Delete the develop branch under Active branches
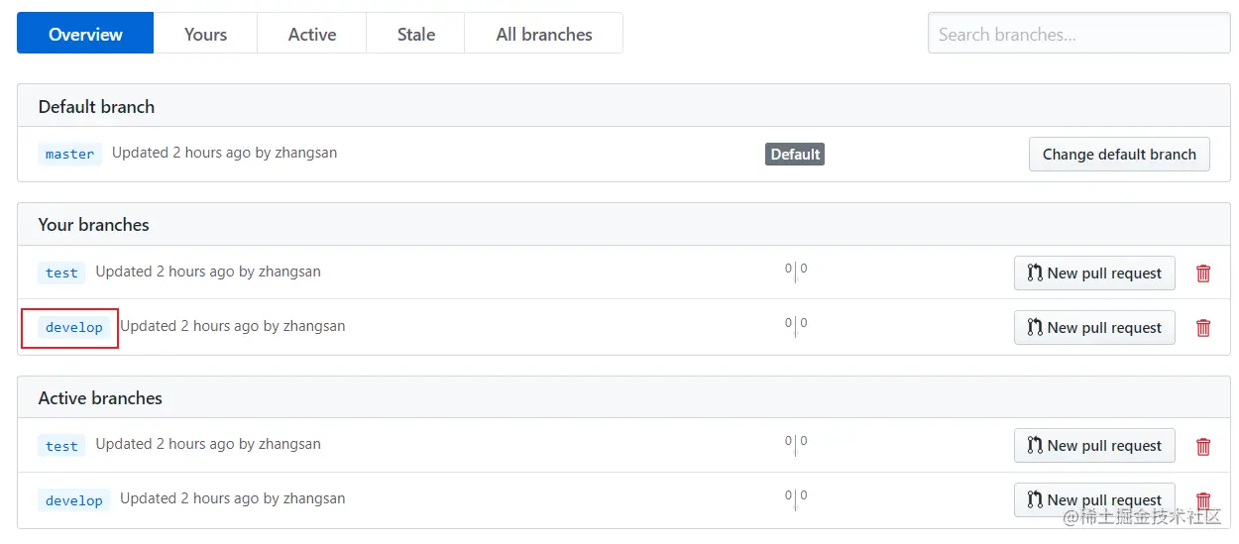Viewport: 1239px width, 544px height. (x=1203, y=500)
